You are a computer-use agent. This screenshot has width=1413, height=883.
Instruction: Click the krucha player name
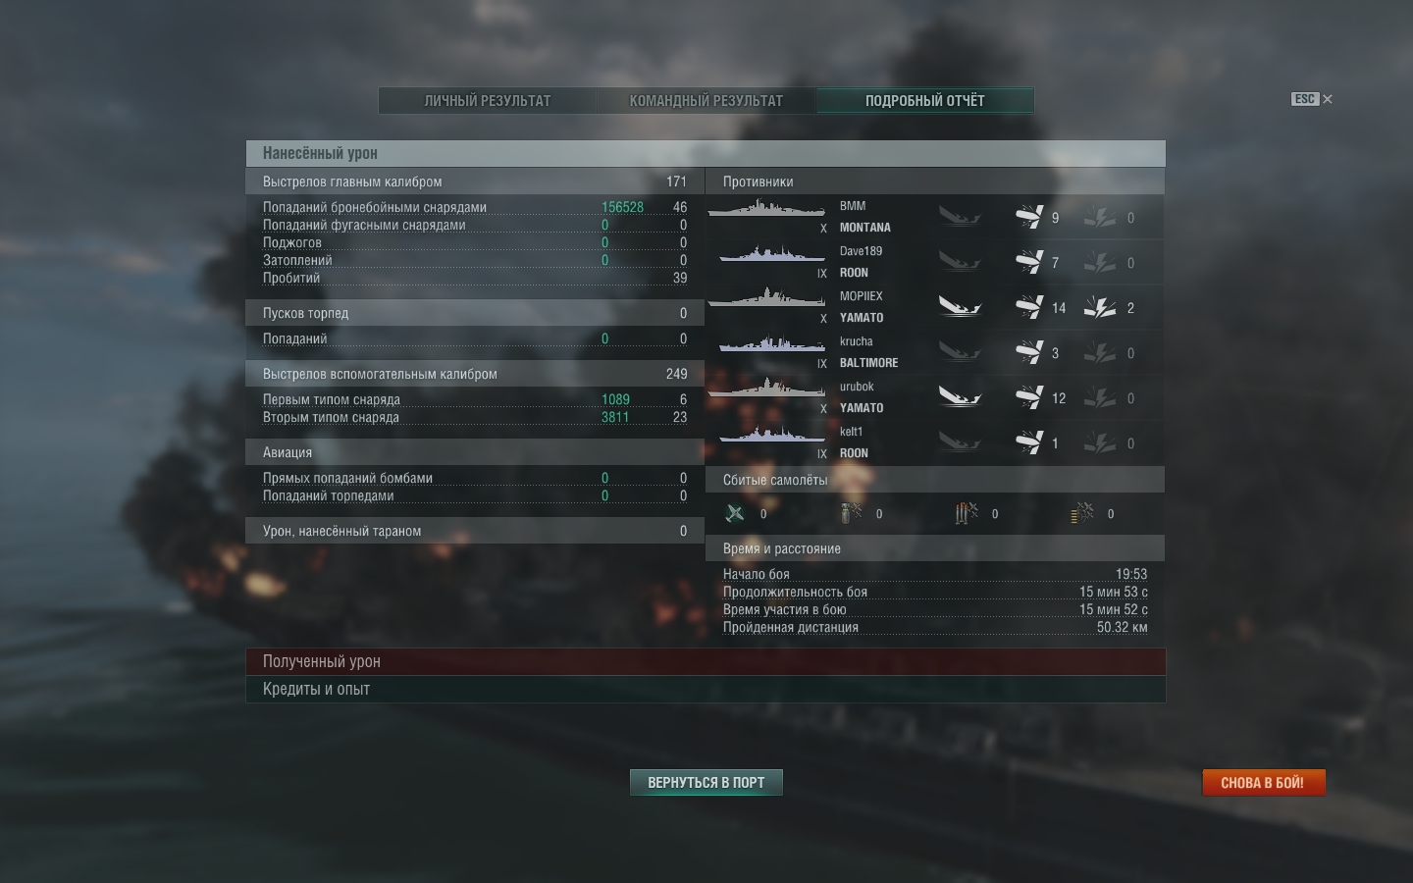click(856, 341)
